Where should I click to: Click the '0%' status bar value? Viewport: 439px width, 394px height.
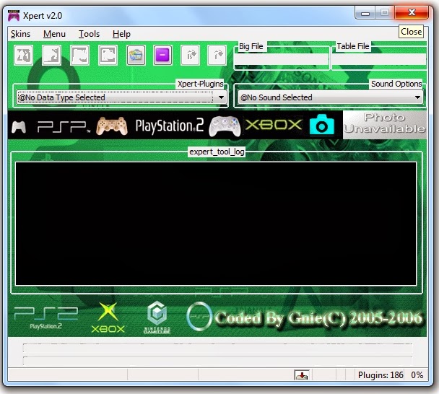coord(417,375)
